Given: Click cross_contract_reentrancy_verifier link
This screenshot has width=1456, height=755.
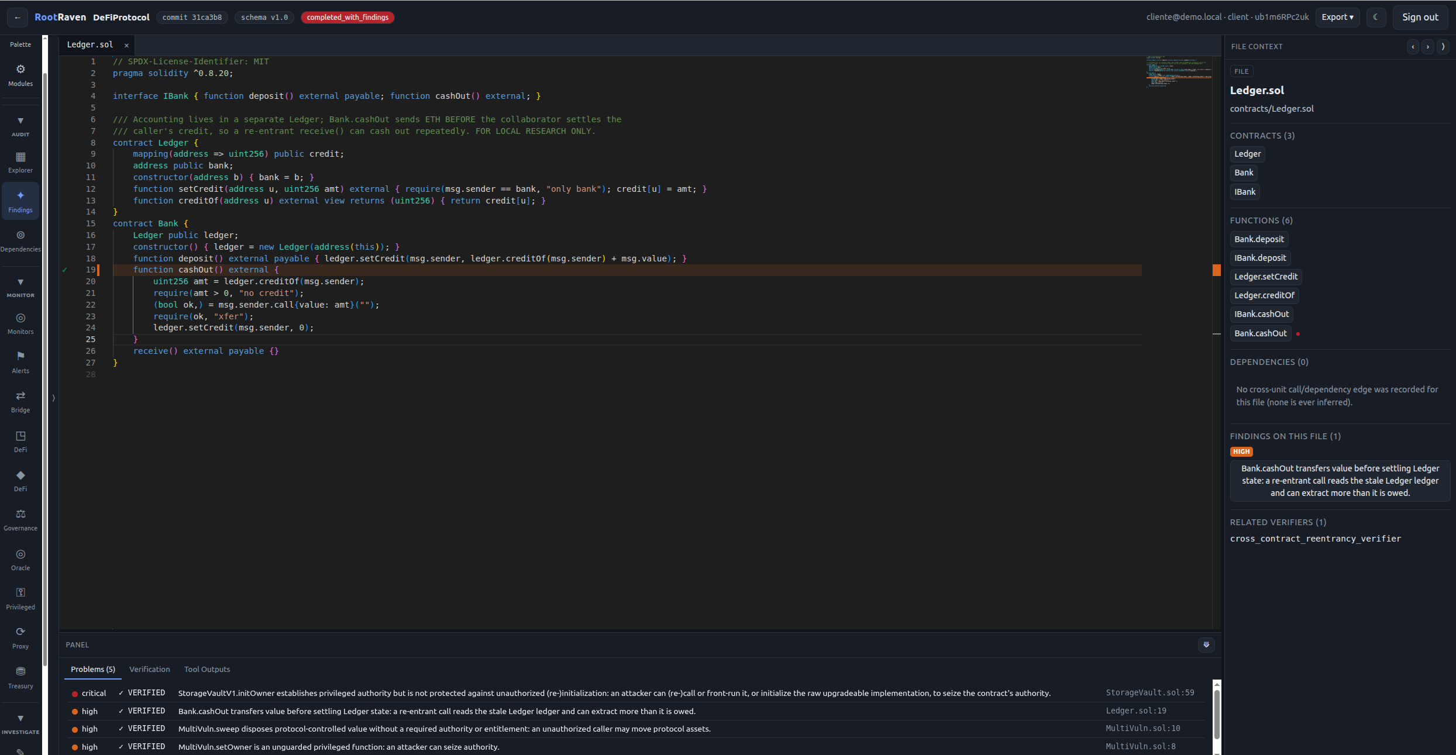Looking at the screenshot, I should pos(1316,539).
